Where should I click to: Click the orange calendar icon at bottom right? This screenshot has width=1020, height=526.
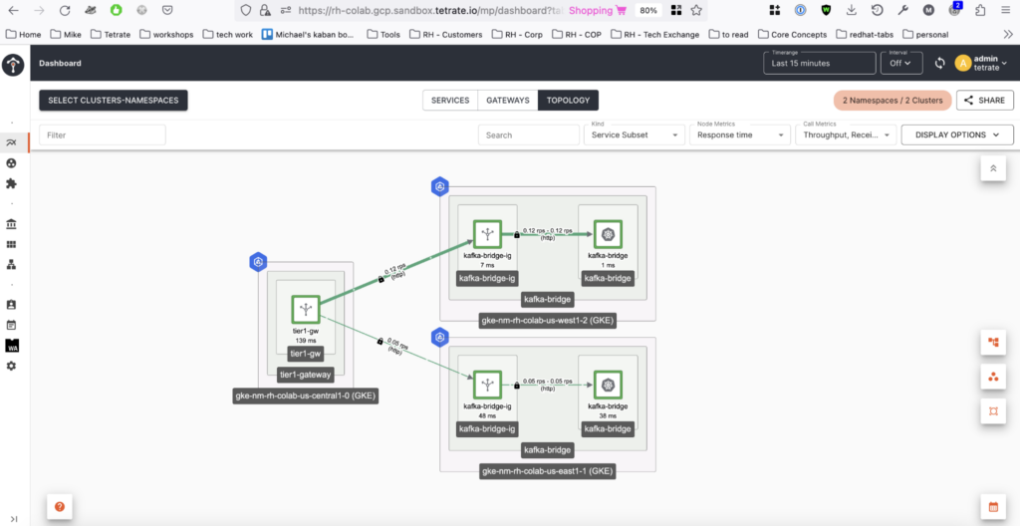pyautogui.click(x=993, y=506)
